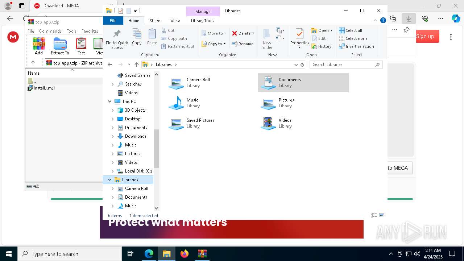Switch to the View ribbon tab

click(x=175, y=21)
